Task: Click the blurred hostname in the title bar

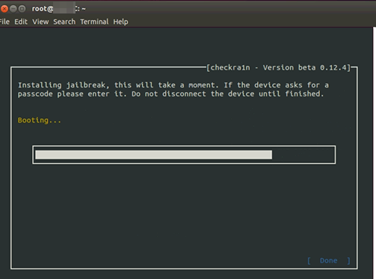Action: point(64,9)
